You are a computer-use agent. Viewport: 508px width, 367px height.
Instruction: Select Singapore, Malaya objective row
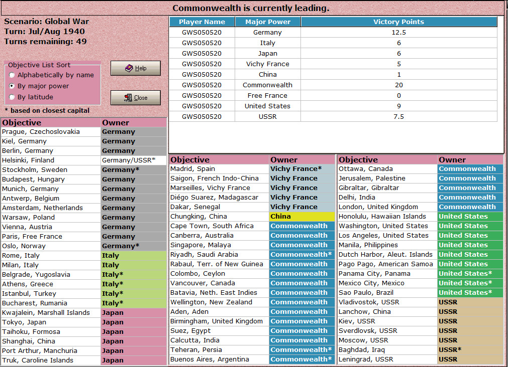[x=252, y=245]
